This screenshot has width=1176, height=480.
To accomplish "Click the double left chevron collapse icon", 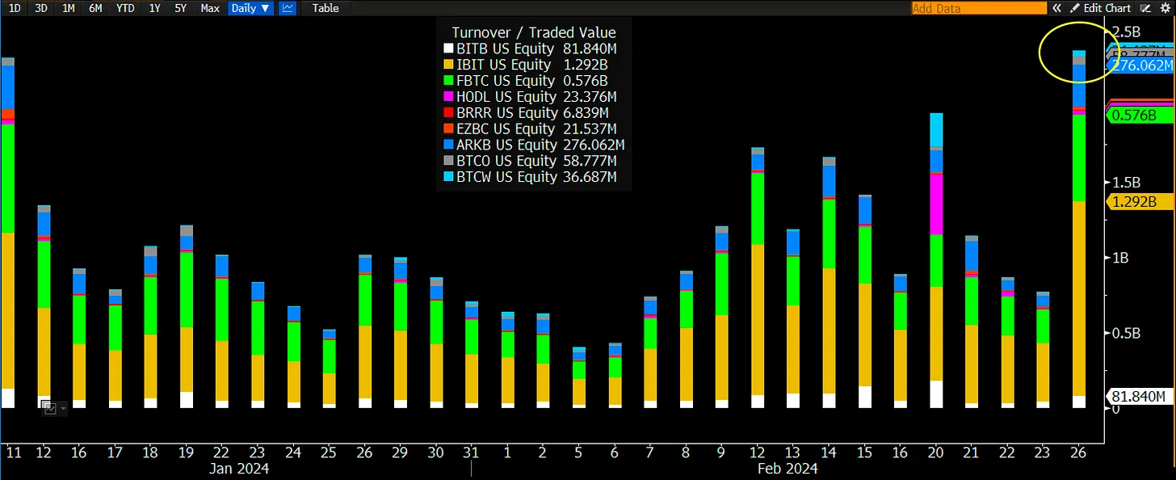I will [x=1056, y=8].
